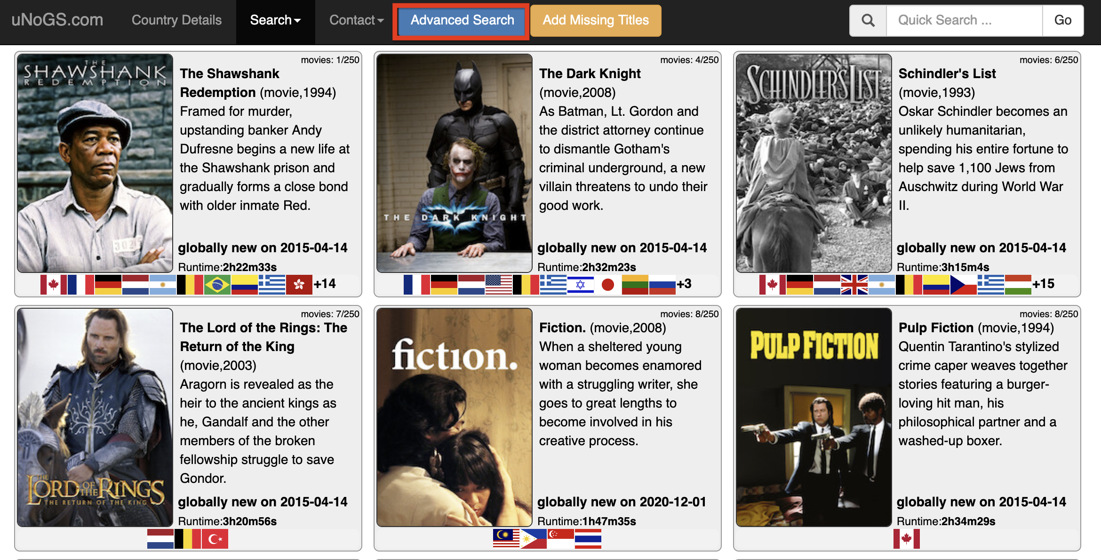Choose Canada flag on Schindler's List card
The width and height of the screenshot is (1101, 560).
pos(772,284)
